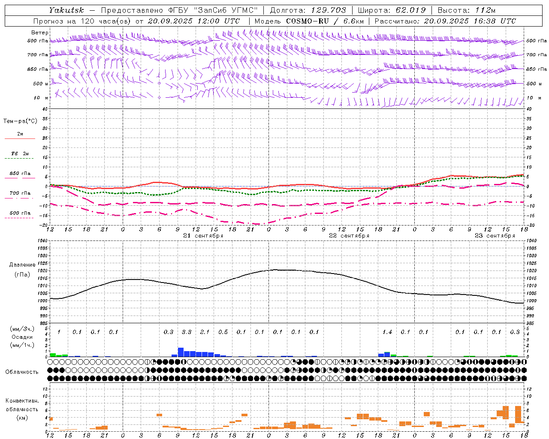Select the elevation value 112м
Viewport: 549px width, 439px height.
(x=486, y=10)
